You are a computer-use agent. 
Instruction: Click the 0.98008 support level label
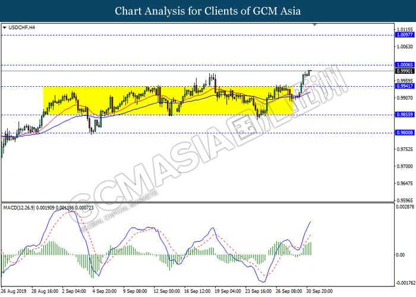pyautogui.click(x=405, y=132)
